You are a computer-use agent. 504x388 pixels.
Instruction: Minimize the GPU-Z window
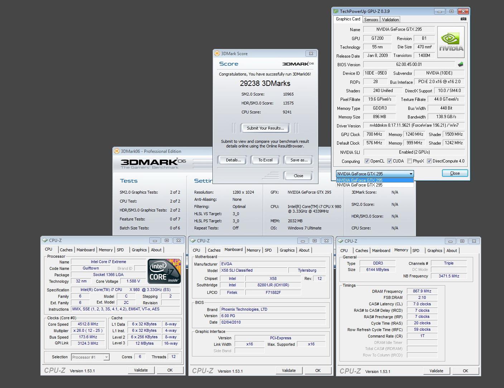[440, 11]
